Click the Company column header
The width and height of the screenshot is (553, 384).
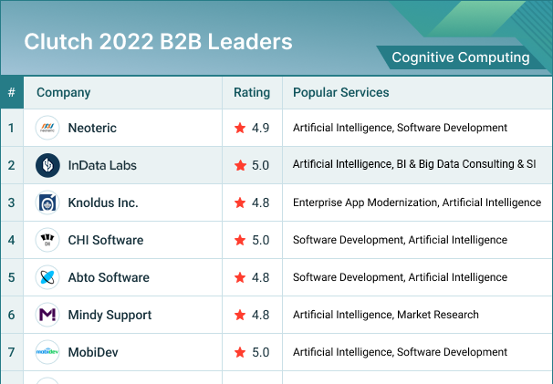click(64, 92)
